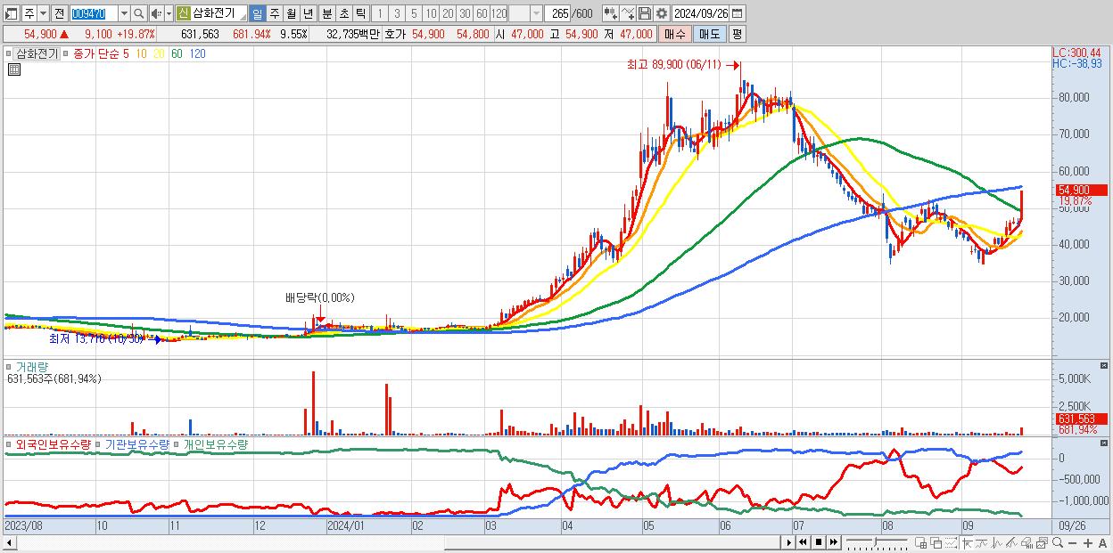The height and width of the screenshot is (553, 1113).
Task: Click the stock code field 009470
Action: pos(94,13)
